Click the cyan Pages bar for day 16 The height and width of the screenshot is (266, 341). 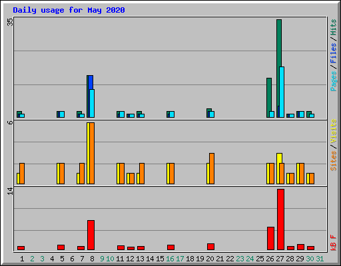(172, 114)
